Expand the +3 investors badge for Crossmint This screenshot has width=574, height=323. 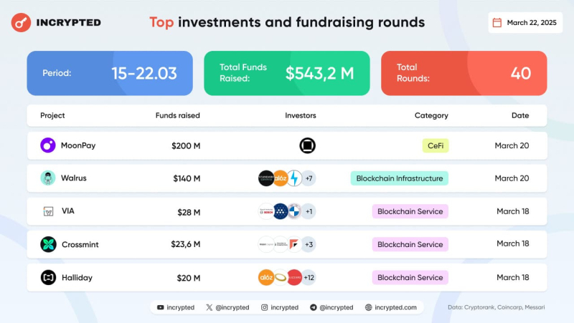point(308,244)
